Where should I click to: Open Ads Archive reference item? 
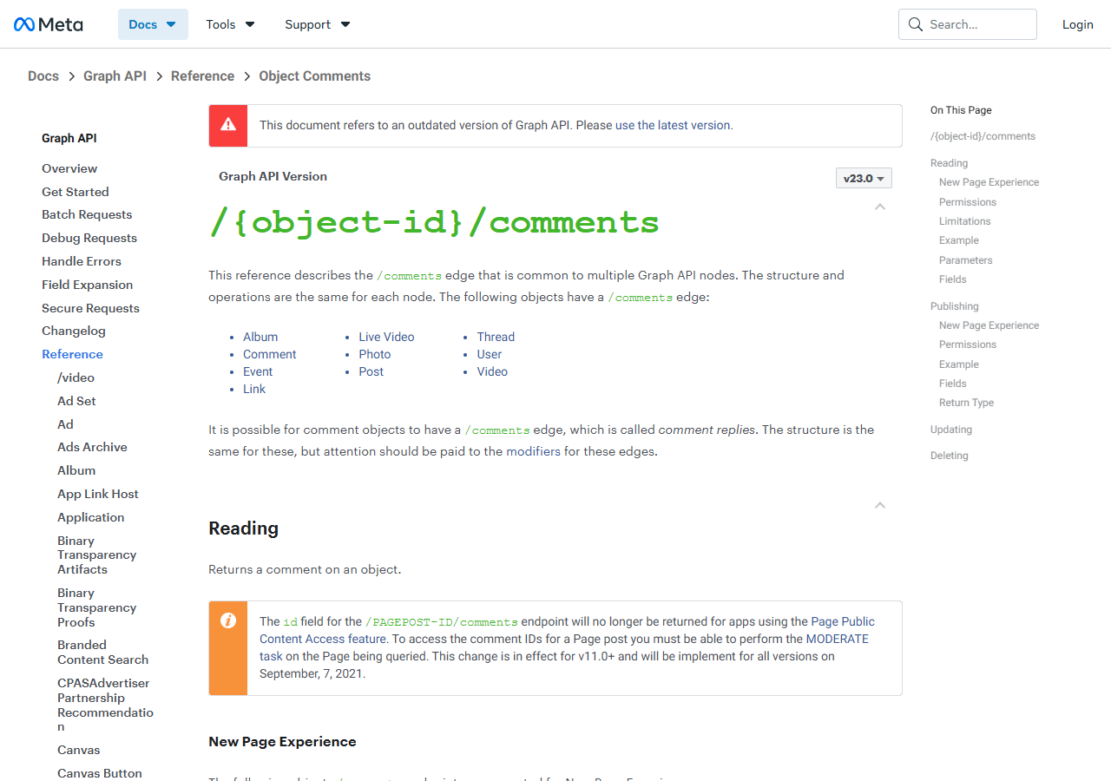[92, 447]
